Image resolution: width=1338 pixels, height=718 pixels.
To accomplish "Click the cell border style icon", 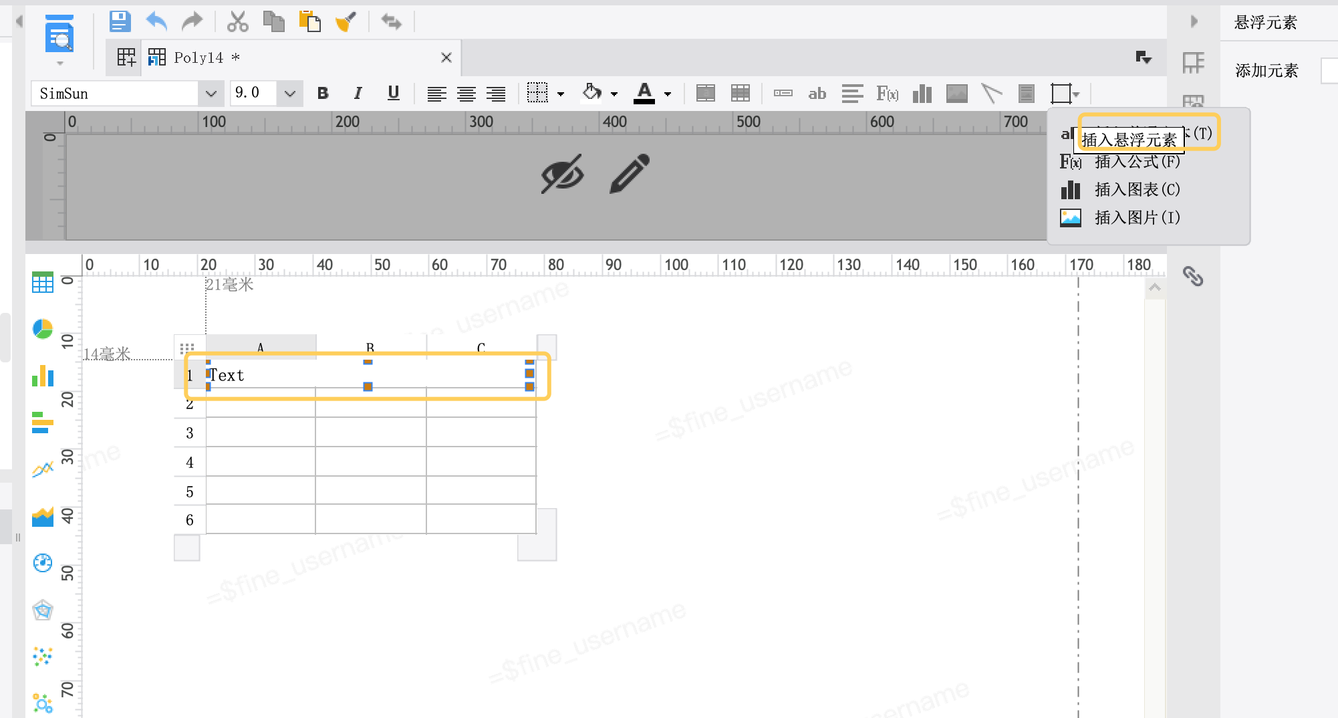I will 537,93.
